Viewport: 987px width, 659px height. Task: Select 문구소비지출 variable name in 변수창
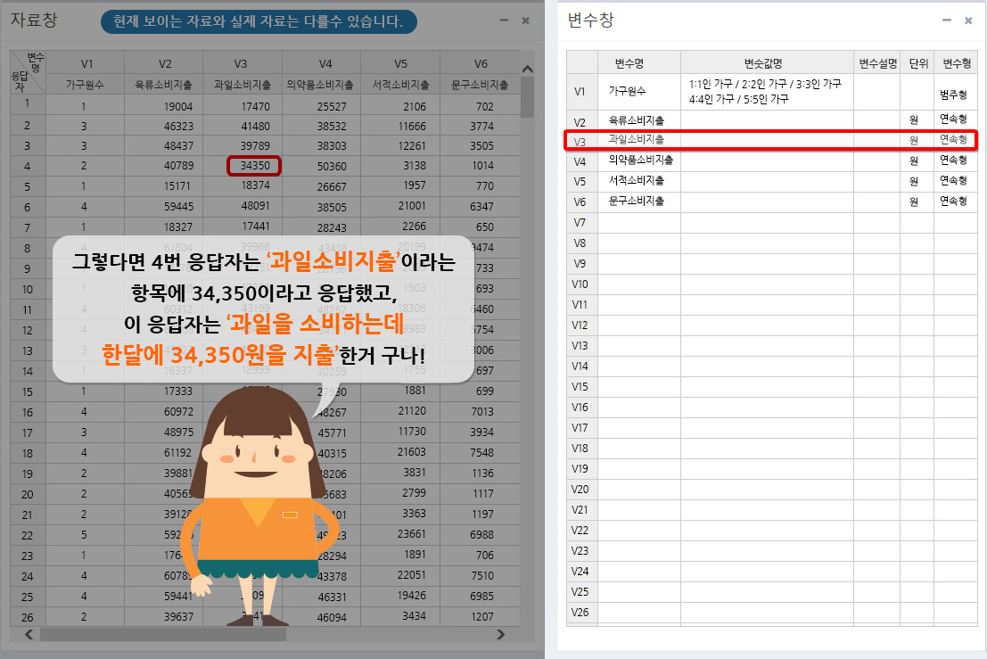pyautogui.click(x=636, y=201)
